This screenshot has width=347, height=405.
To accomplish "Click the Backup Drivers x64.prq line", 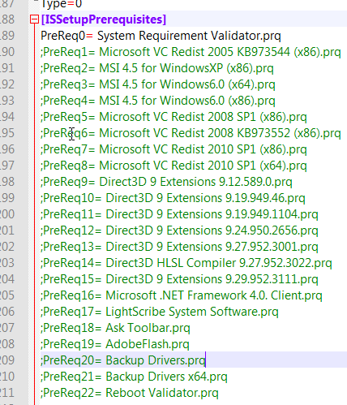I will (134, 377).
